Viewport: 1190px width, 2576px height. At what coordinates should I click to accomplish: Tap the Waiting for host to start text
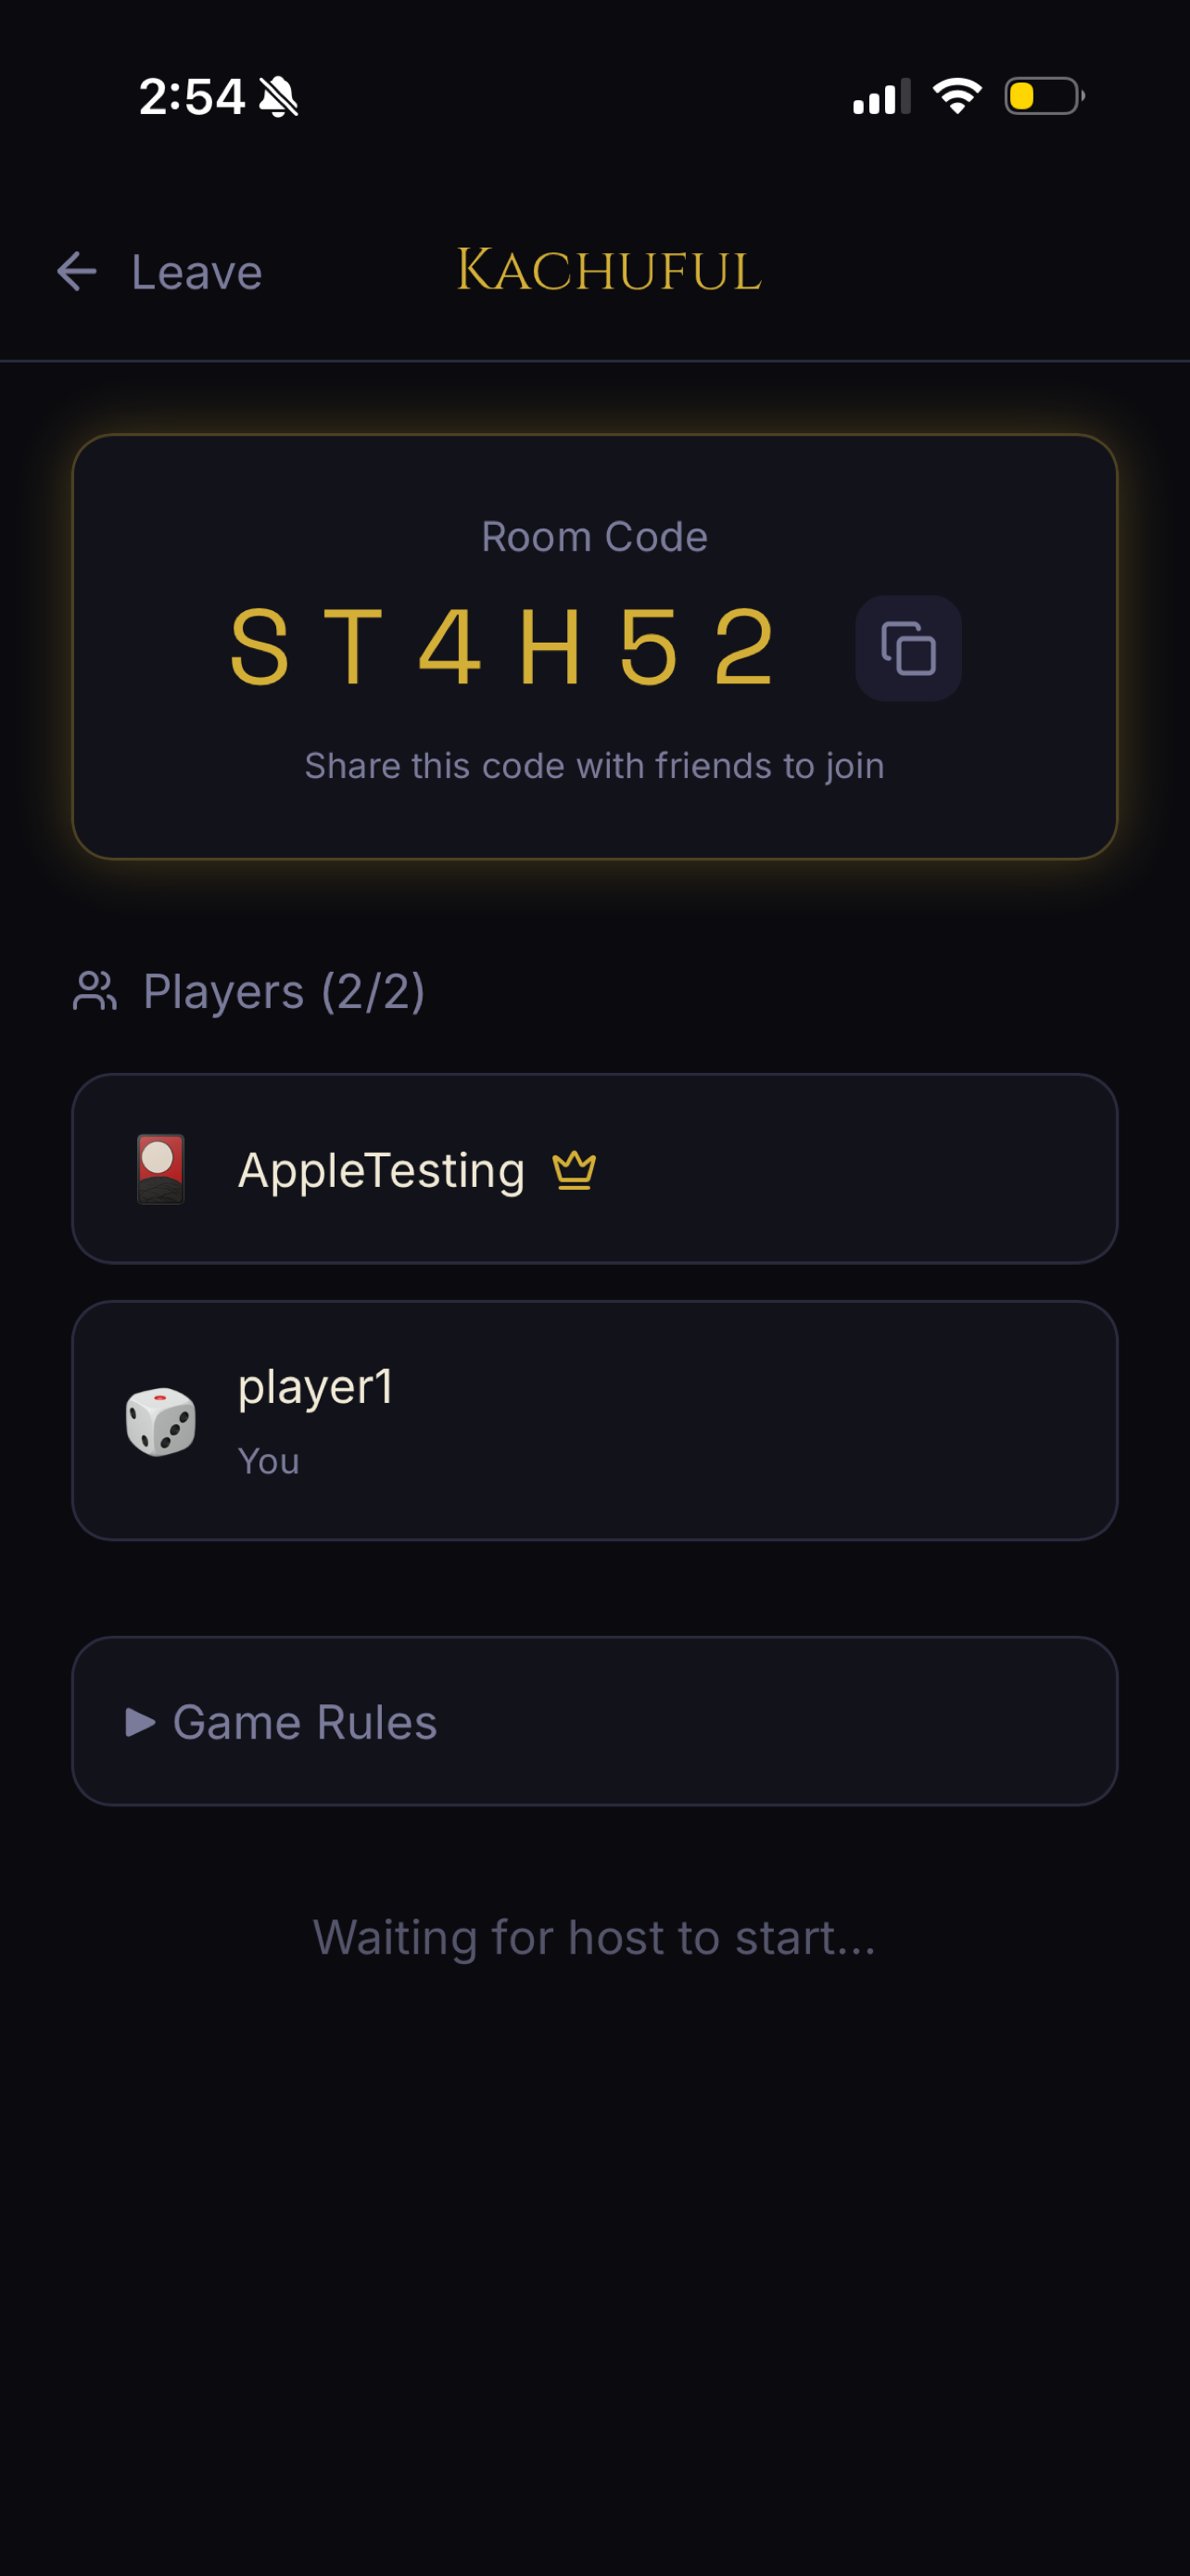coord(594,1938)
